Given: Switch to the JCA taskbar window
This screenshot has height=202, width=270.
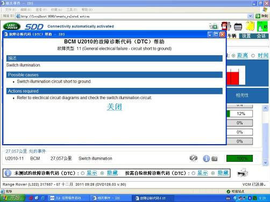Looking at the screenshot, I should pos(69,198).
